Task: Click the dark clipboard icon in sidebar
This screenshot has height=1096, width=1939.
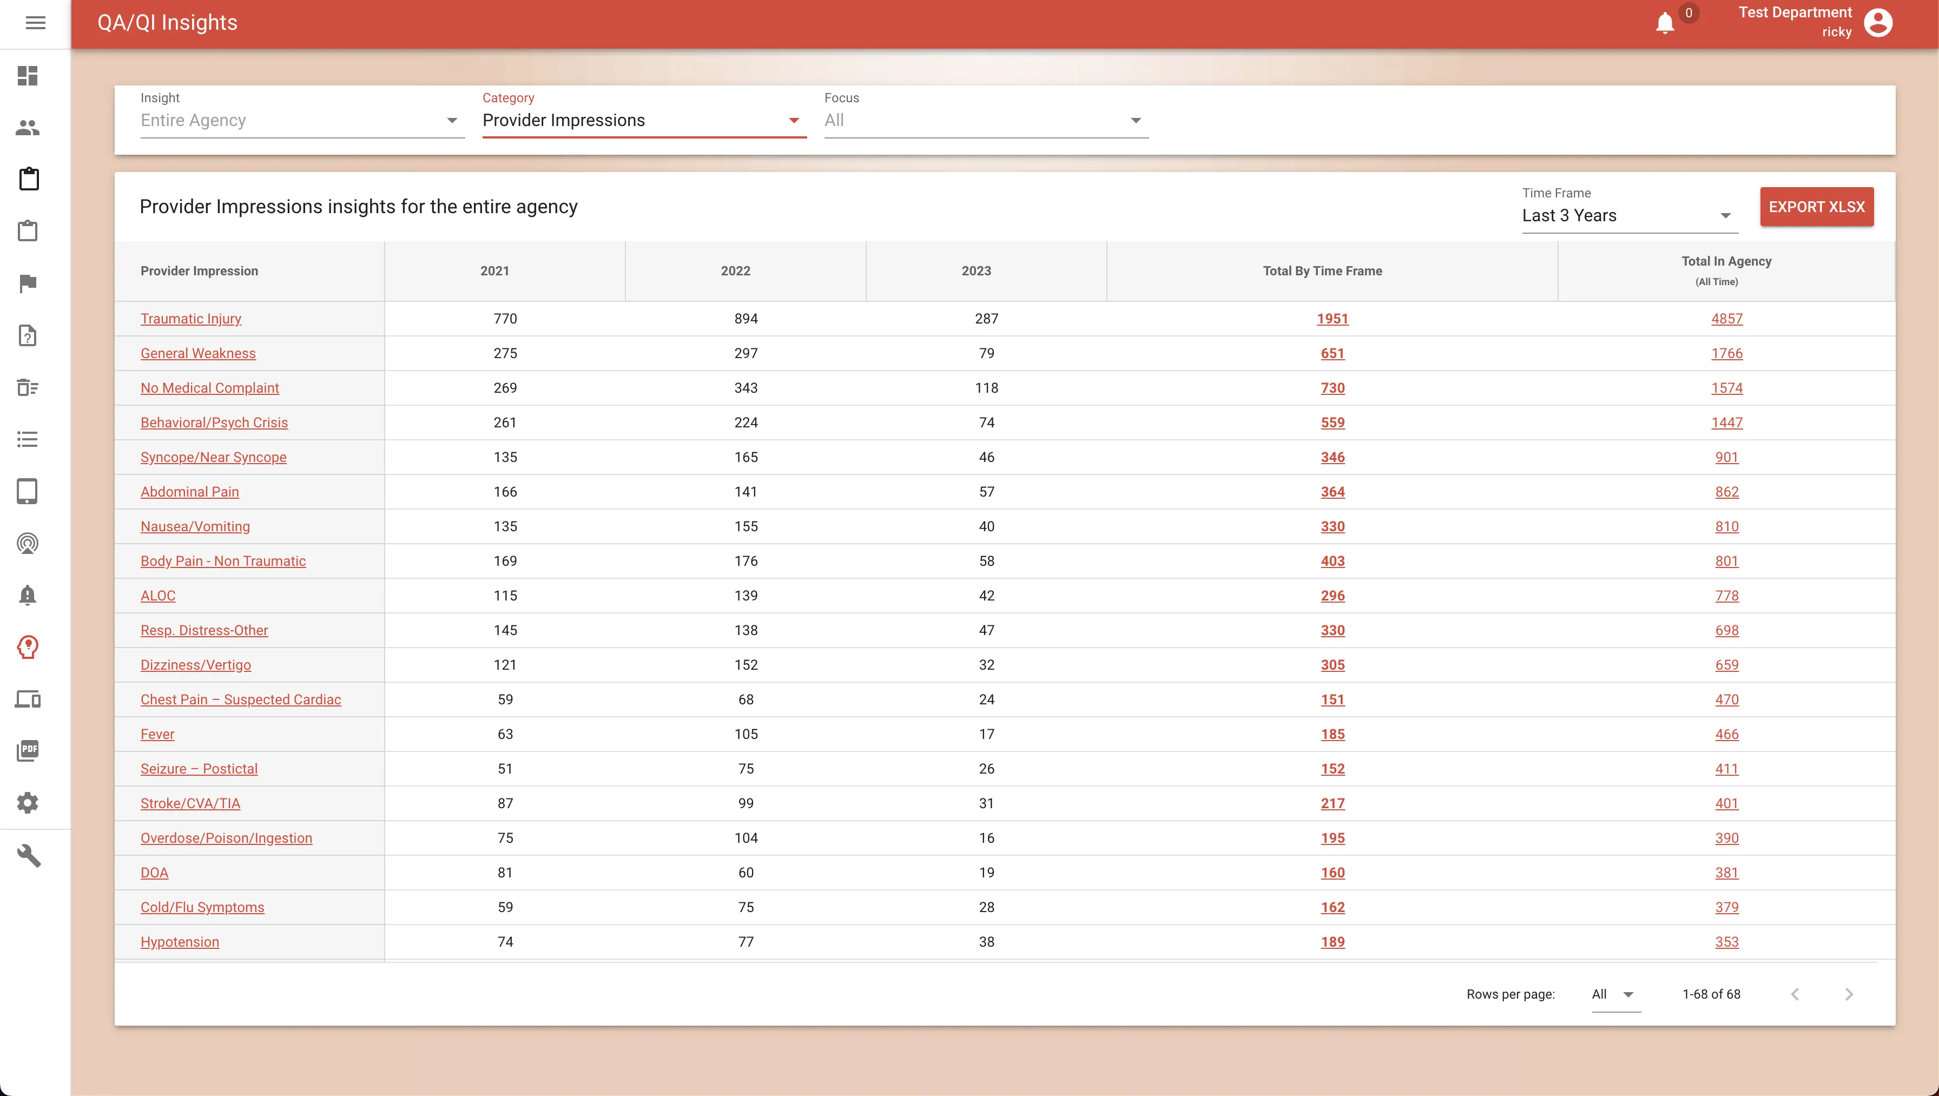Action: 28,179
